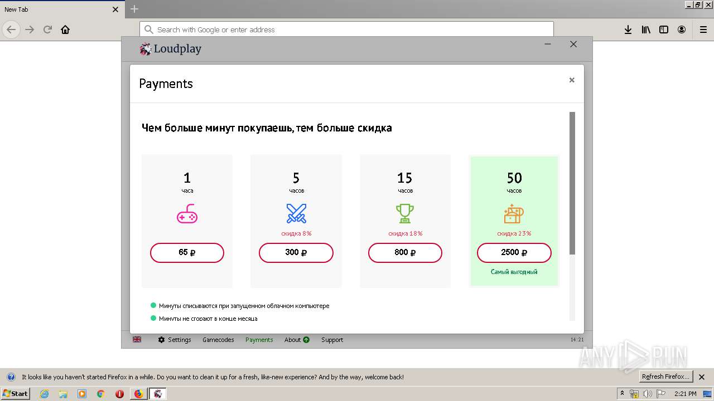Close the Loudplay application window
The image size is (714, 401).
(x=573, y=44)
